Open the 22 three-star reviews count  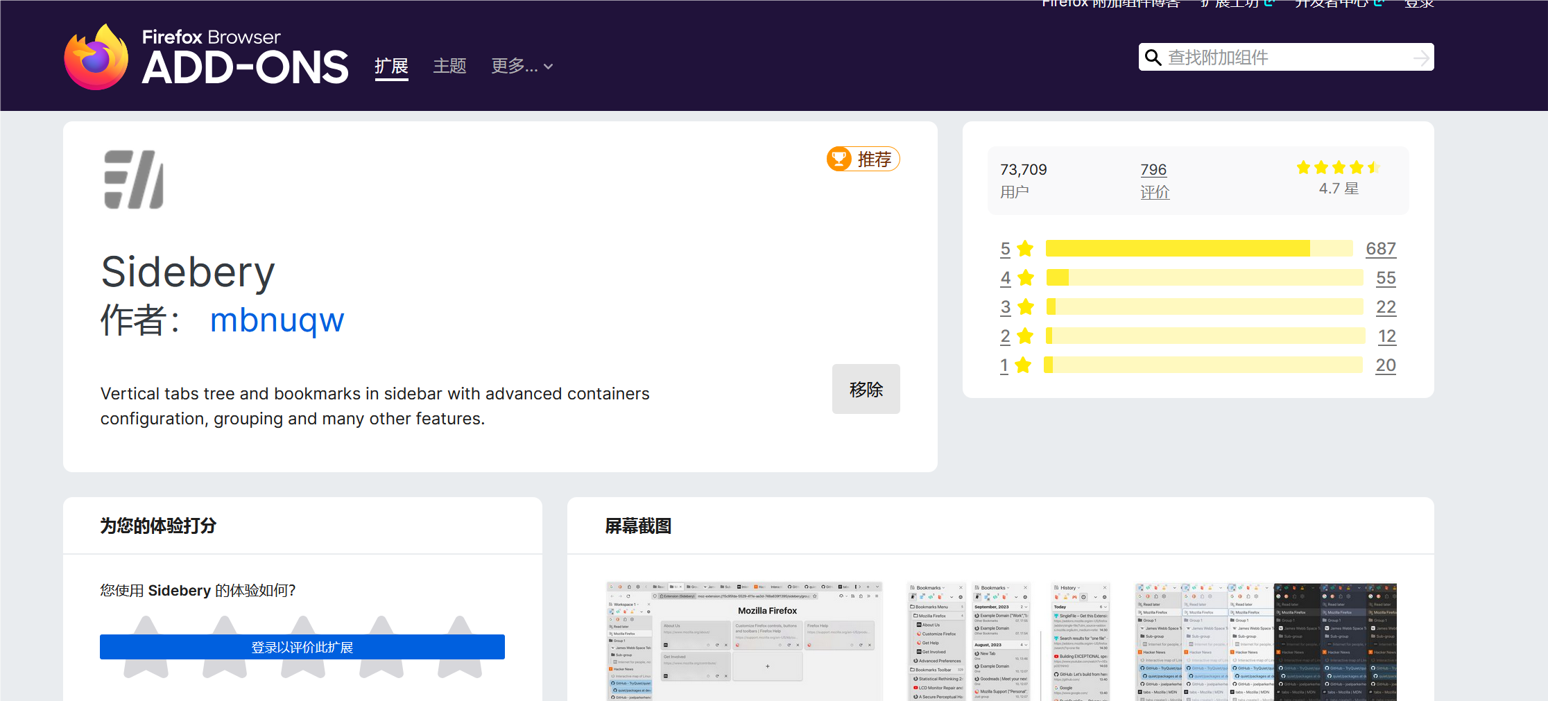(x=1386, y=307)
